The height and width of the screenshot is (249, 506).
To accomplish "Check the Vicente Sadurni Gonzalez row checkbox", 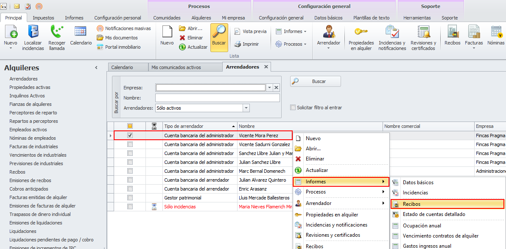I will click(130, 145).
